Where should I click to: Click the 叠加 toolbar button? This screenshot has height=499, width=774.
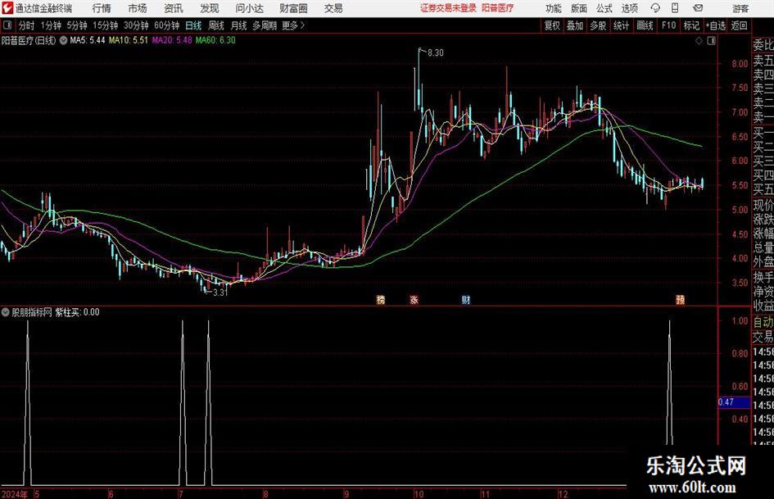click(x=575, y=25)
